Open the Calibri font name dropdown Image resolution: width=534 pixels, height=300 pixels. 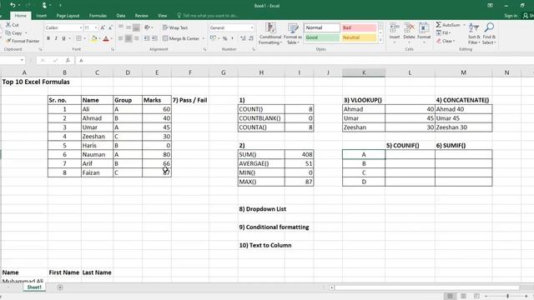81,27
